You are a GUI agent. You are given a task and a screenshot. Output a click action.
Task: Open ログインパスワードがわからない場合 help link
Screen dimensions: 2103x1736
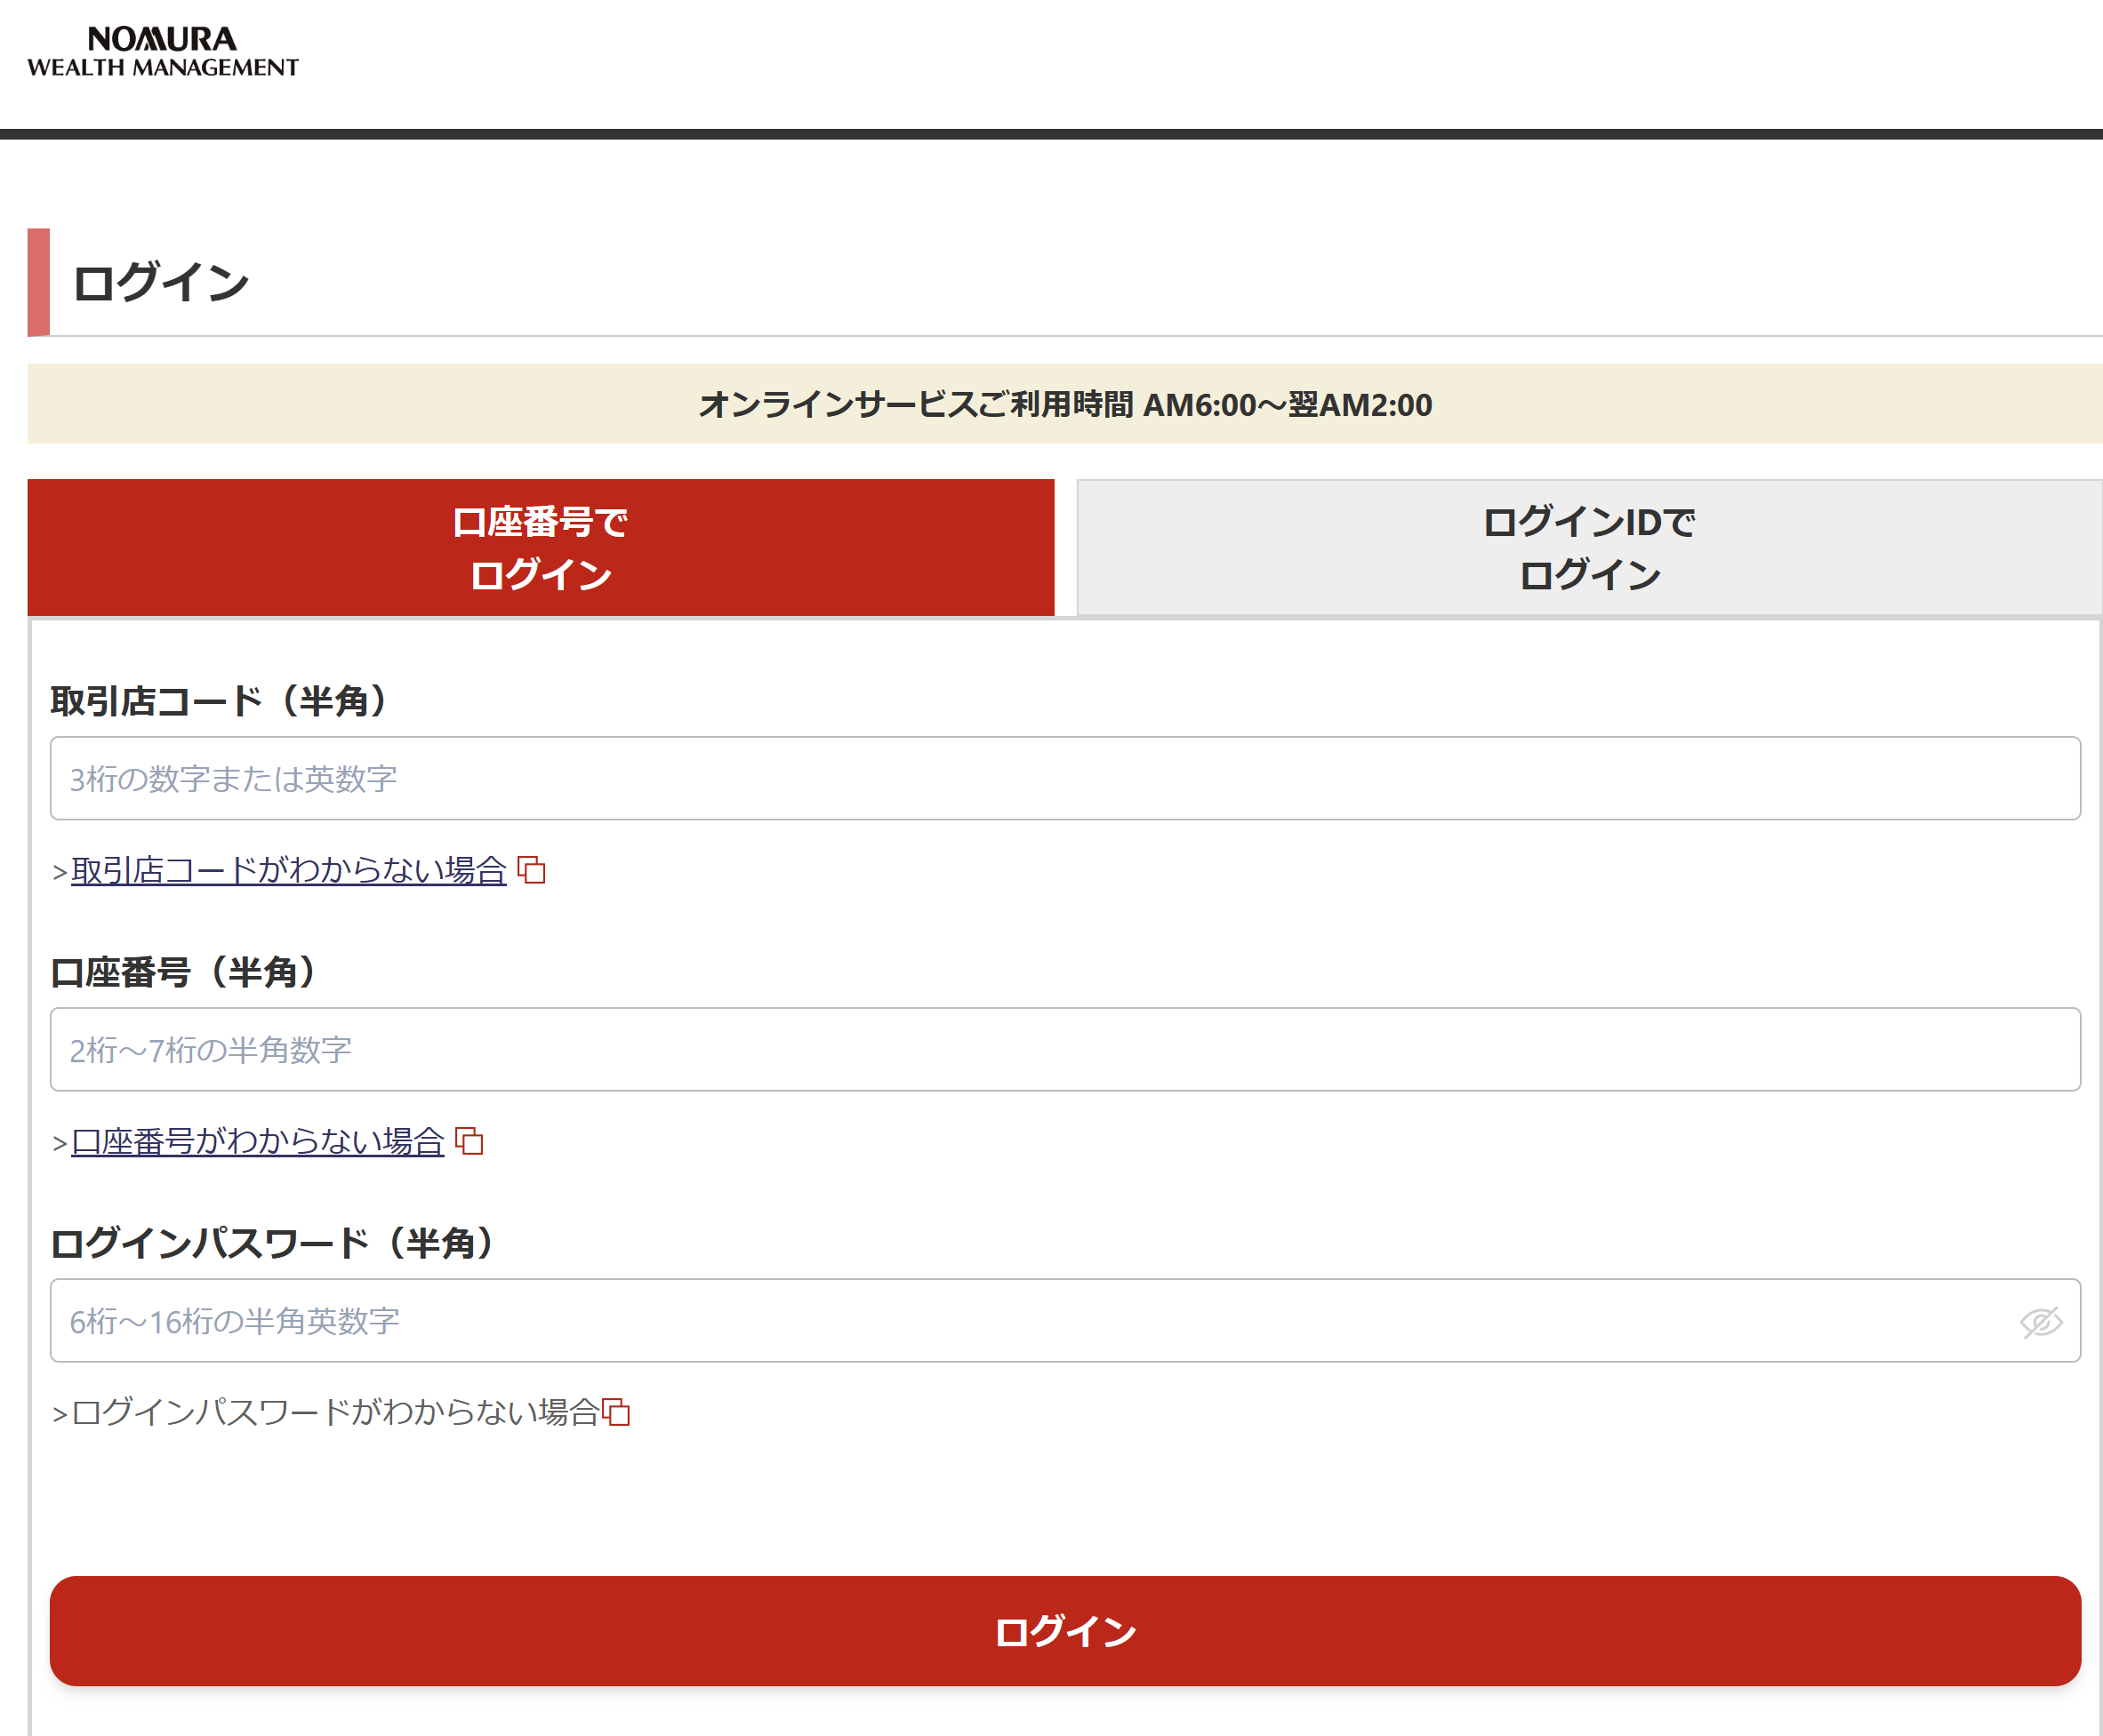pyautogui.click(x=335, y=1412)
